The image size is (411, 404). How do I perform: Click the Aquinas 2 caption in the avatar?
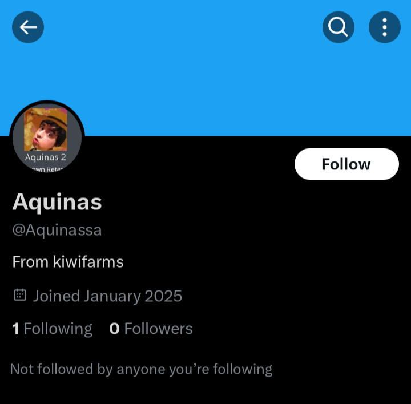(45, 157)
